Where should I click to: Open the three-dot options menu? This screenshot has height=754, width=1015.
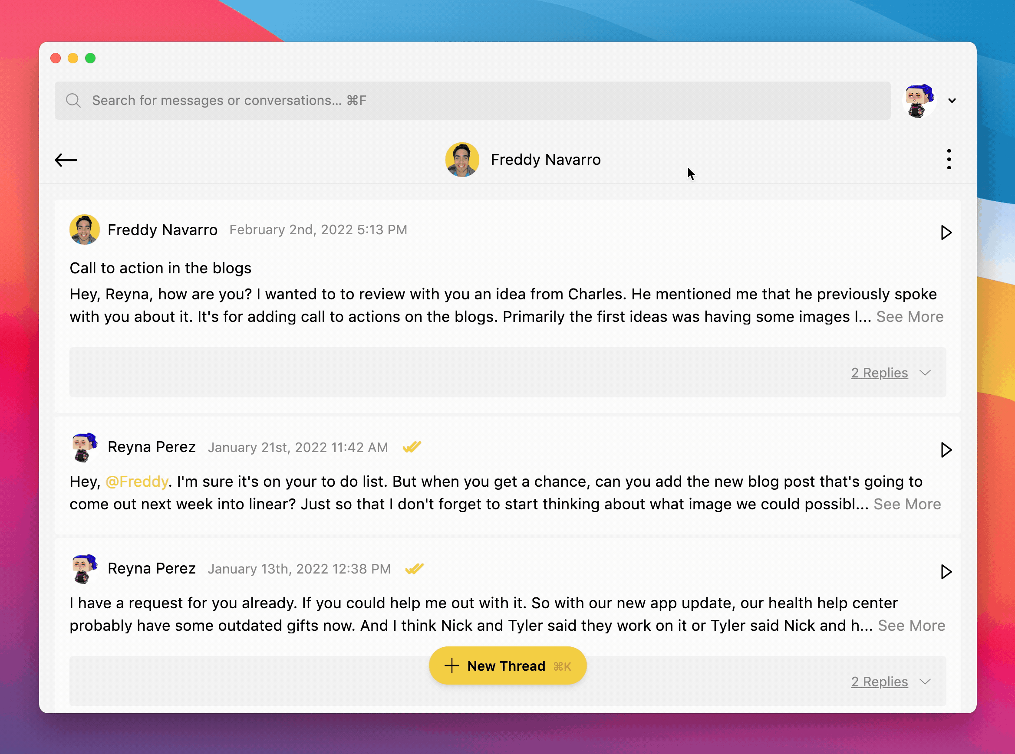tap(949, 159)
